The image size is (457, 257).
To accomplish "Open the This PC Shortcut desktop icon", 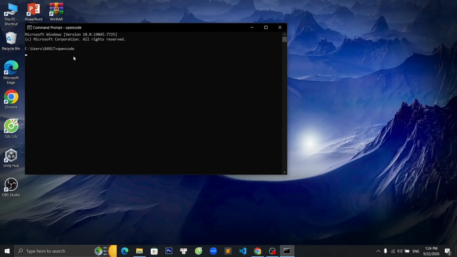I will pyautogui.click(x=11, y=14).
